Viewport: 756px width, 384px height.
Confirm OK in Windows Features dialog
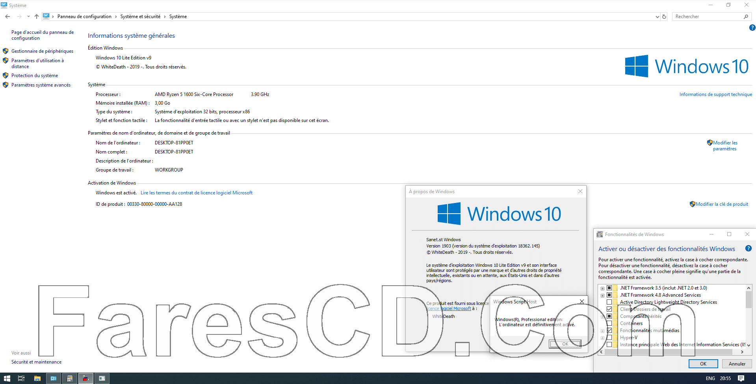click(703, 364)
